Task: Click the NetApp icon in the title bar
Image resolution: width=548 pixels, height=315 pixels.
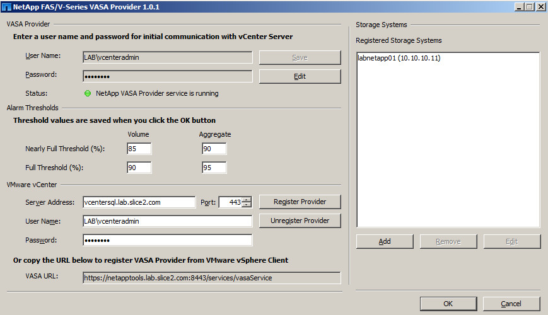Action: click(6, 7)
